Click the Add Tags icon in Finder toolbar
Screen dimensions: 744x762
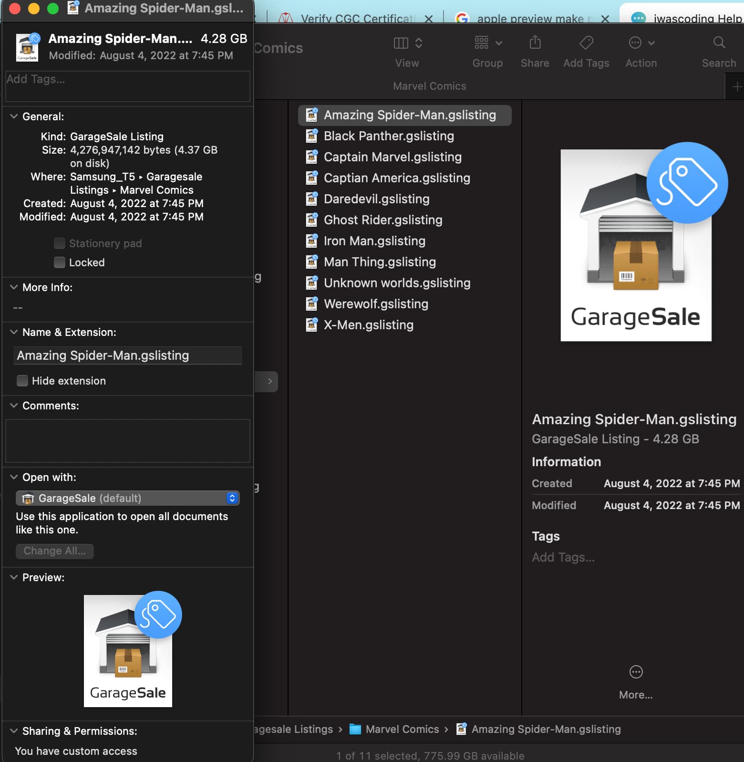point(586,43)
